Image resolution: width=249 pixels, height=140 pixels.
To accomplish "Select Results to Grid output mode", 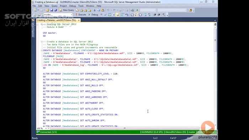I will (136, 15).
